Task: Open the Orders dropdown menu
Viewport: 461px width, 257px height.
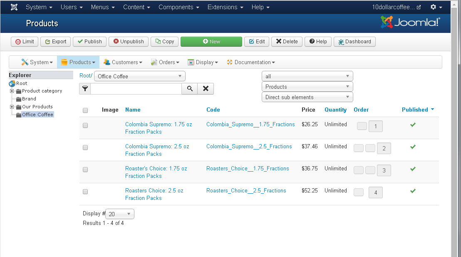Action: pos(165,62)
